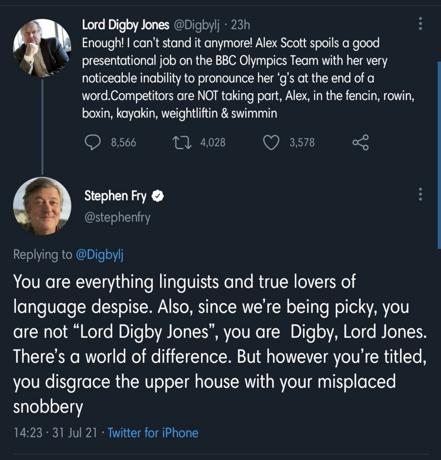Open Lord Digby Jones's profile picture

pos(42,48)
